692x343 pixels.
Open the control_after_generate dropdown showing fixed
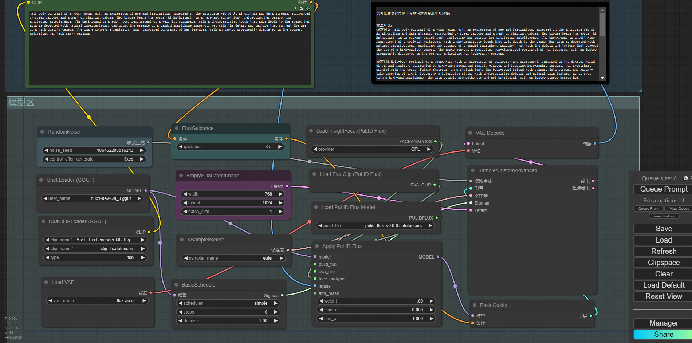[94, 159]
